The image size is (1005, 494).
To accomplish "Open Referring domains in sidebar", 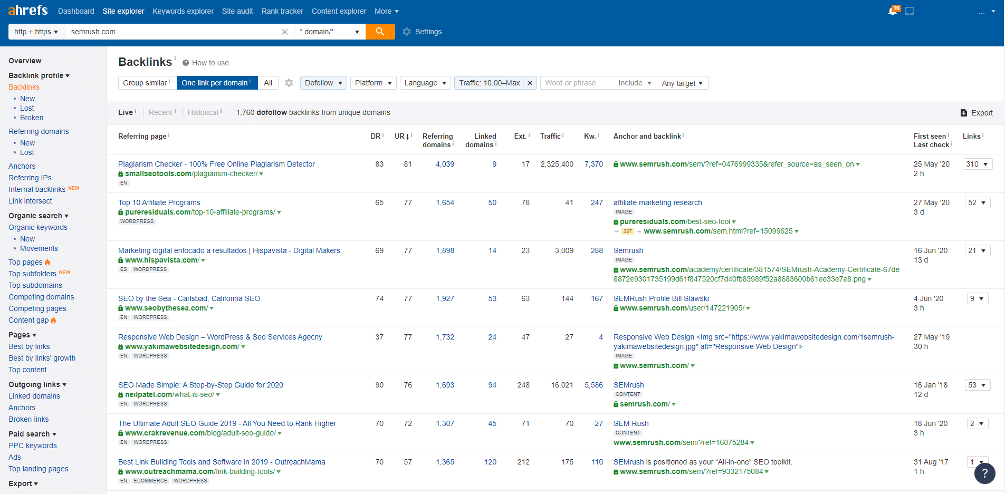I will [39, 131].
